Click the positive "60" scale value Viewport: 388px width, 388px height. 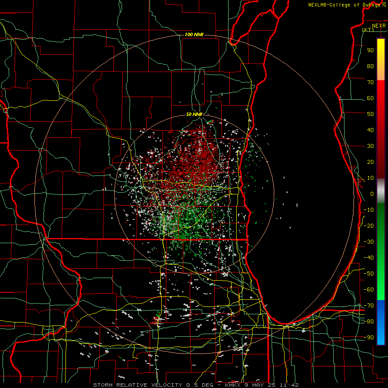370,98
